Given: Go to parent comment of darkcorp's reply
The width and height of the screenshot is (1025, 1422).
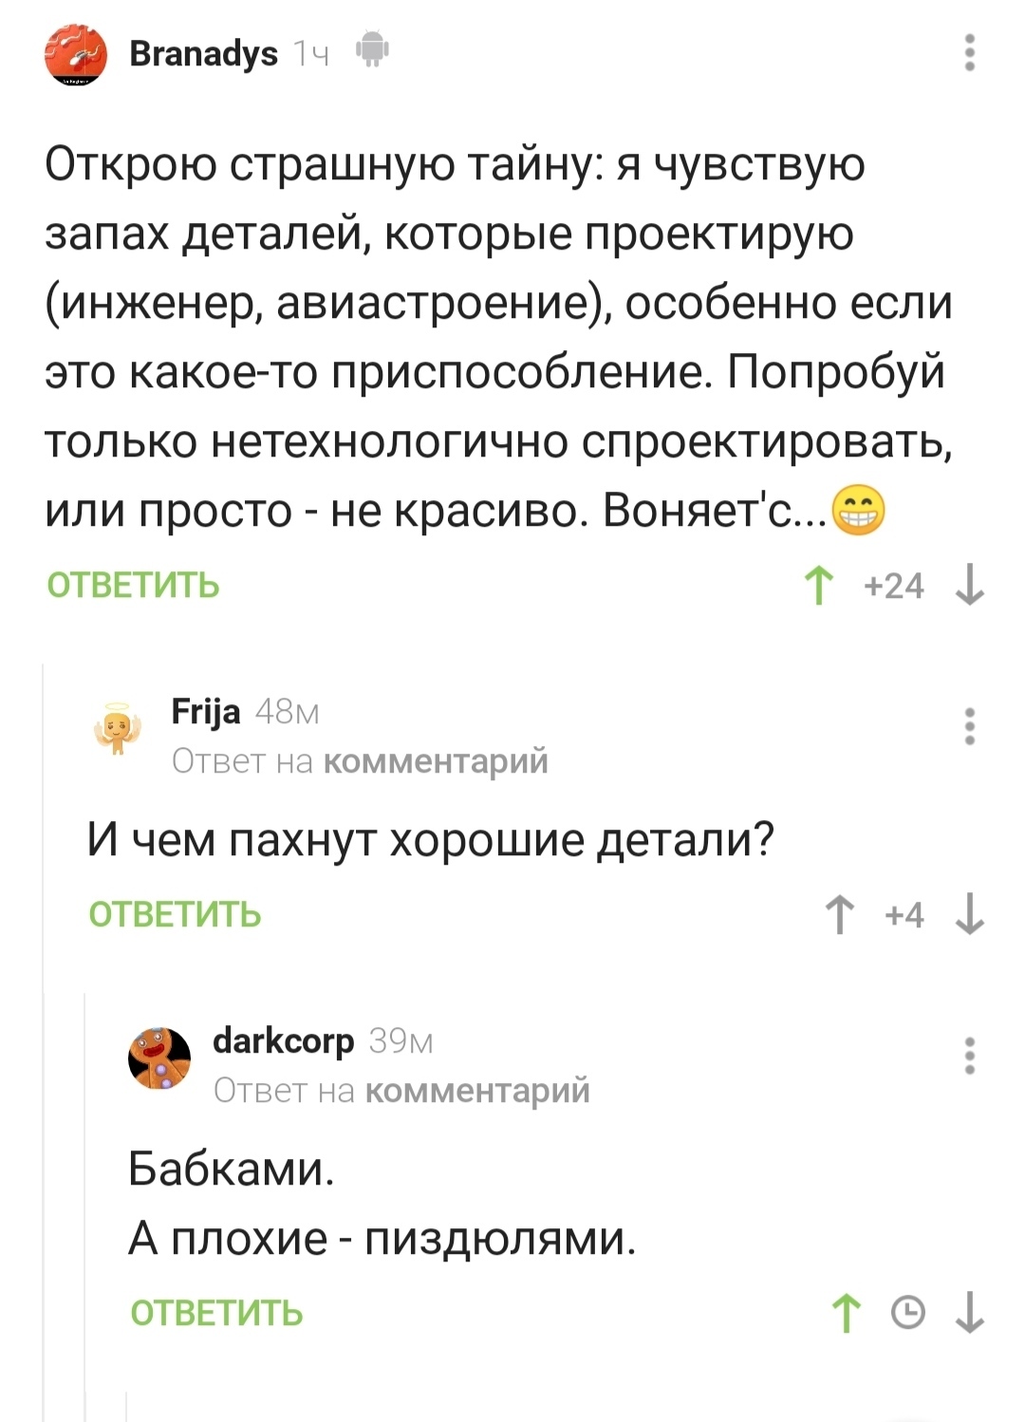Looking at the screenshot, I should click(x=477, y=1091).
